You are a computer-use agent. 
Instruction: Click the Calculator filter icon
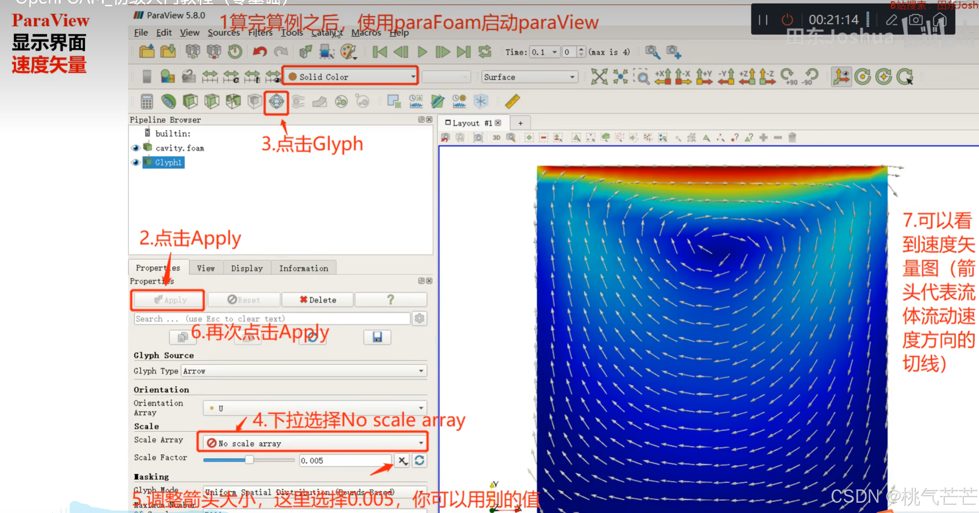pos(146,102)
